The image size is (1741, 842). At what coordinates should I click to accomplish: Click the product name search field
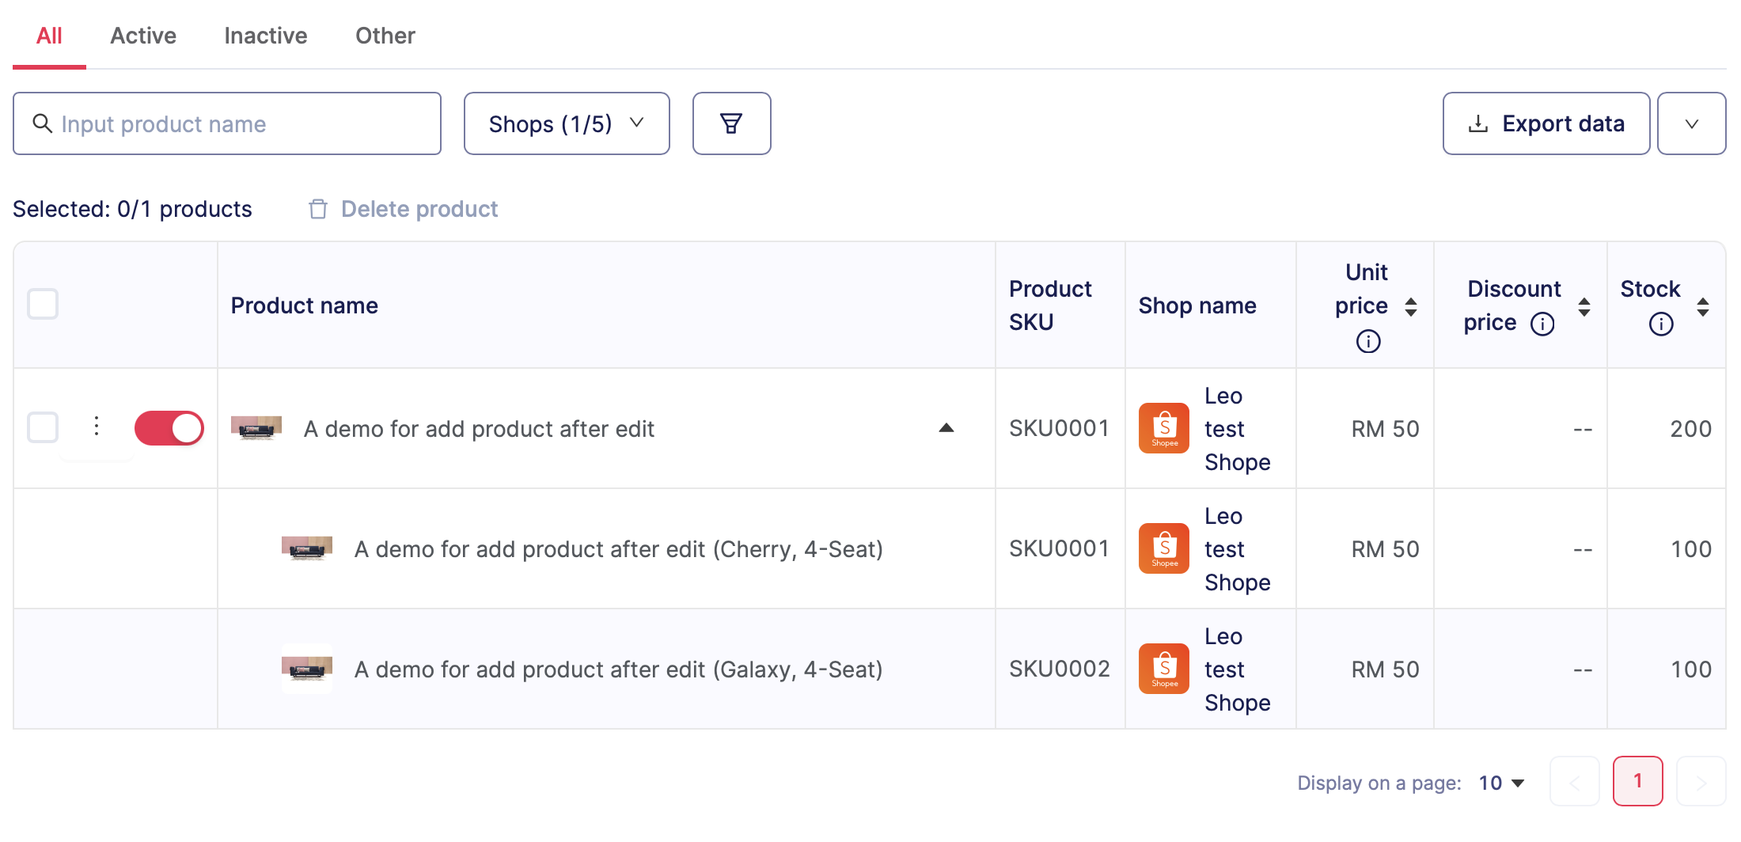(x=227, y=123)
